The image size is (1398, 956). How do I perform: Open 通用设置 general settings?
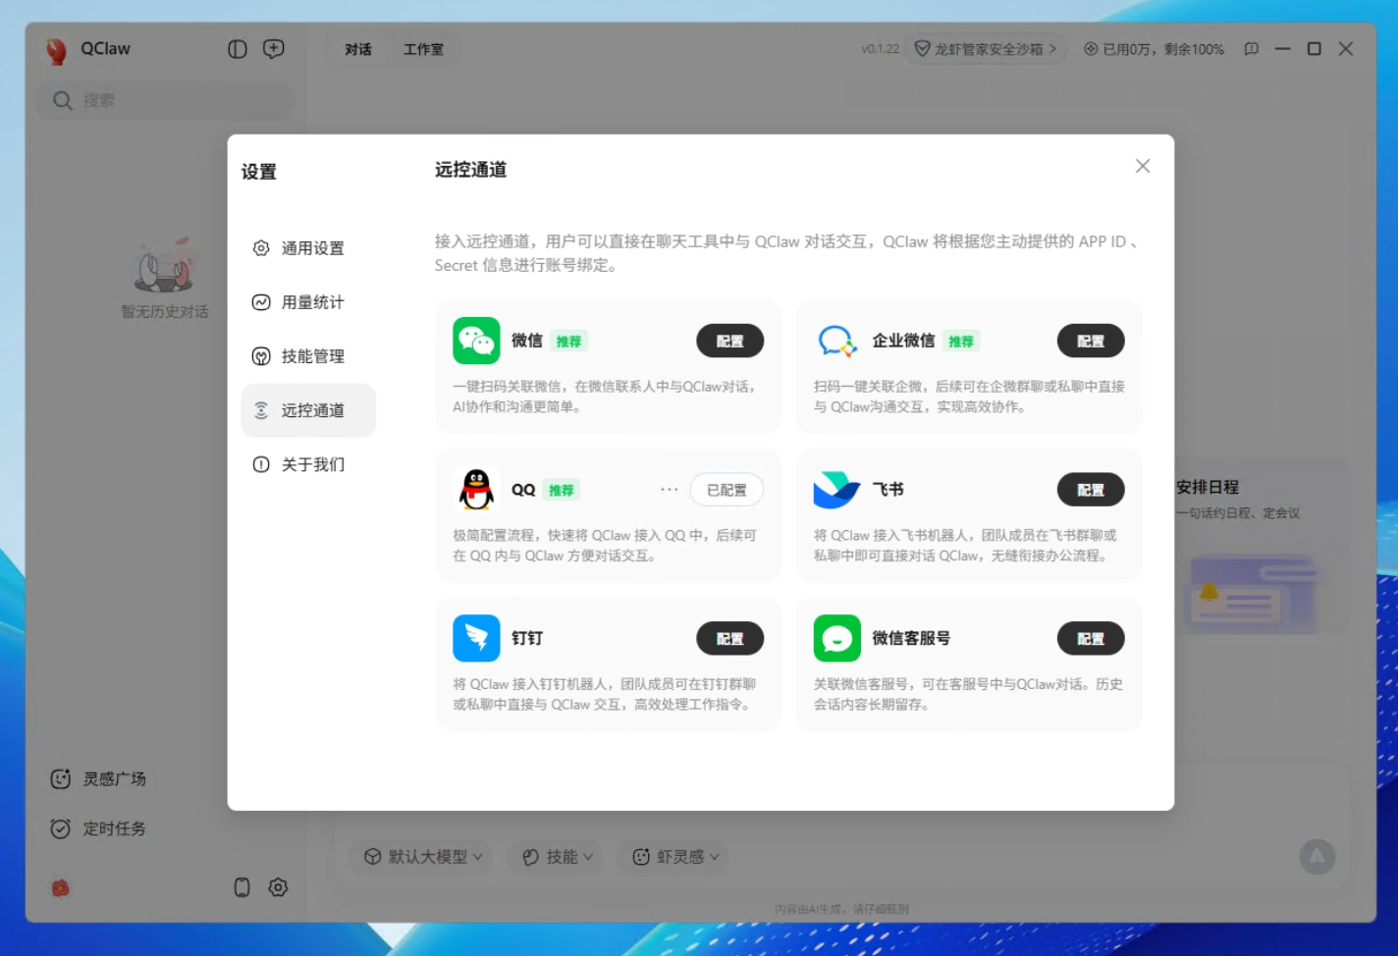click(x=308, y=248)
